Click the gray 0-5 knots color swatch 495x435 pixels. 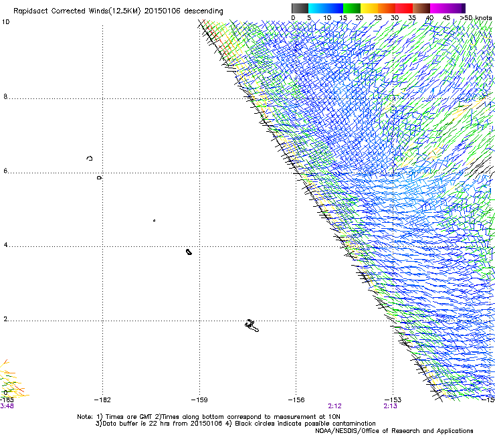300,8
